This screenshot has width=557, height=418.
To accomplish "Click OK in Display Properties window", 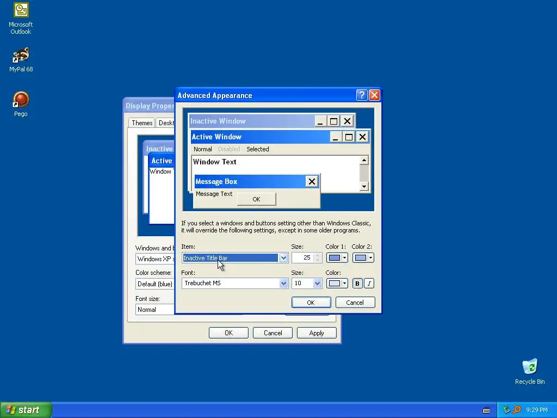I will pyautogui.click(x=228, y=333).
